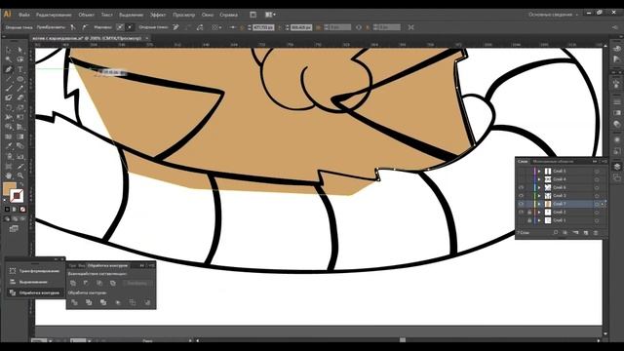Select the Rotate tool

9,108
